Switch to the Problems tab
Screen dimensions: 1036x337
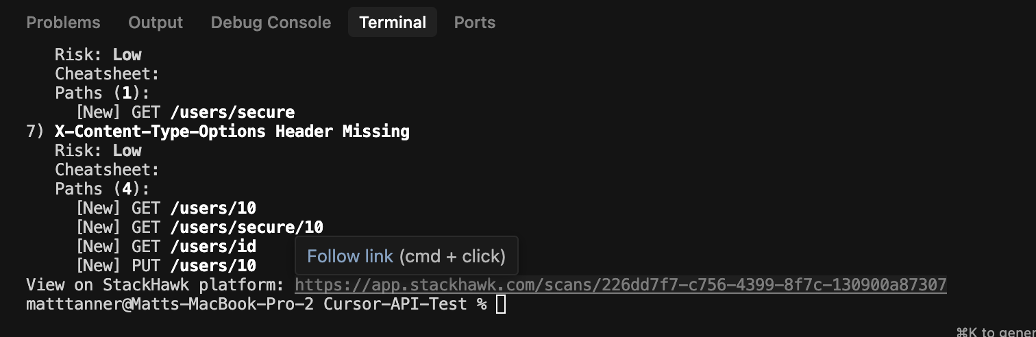click(63, 23)
